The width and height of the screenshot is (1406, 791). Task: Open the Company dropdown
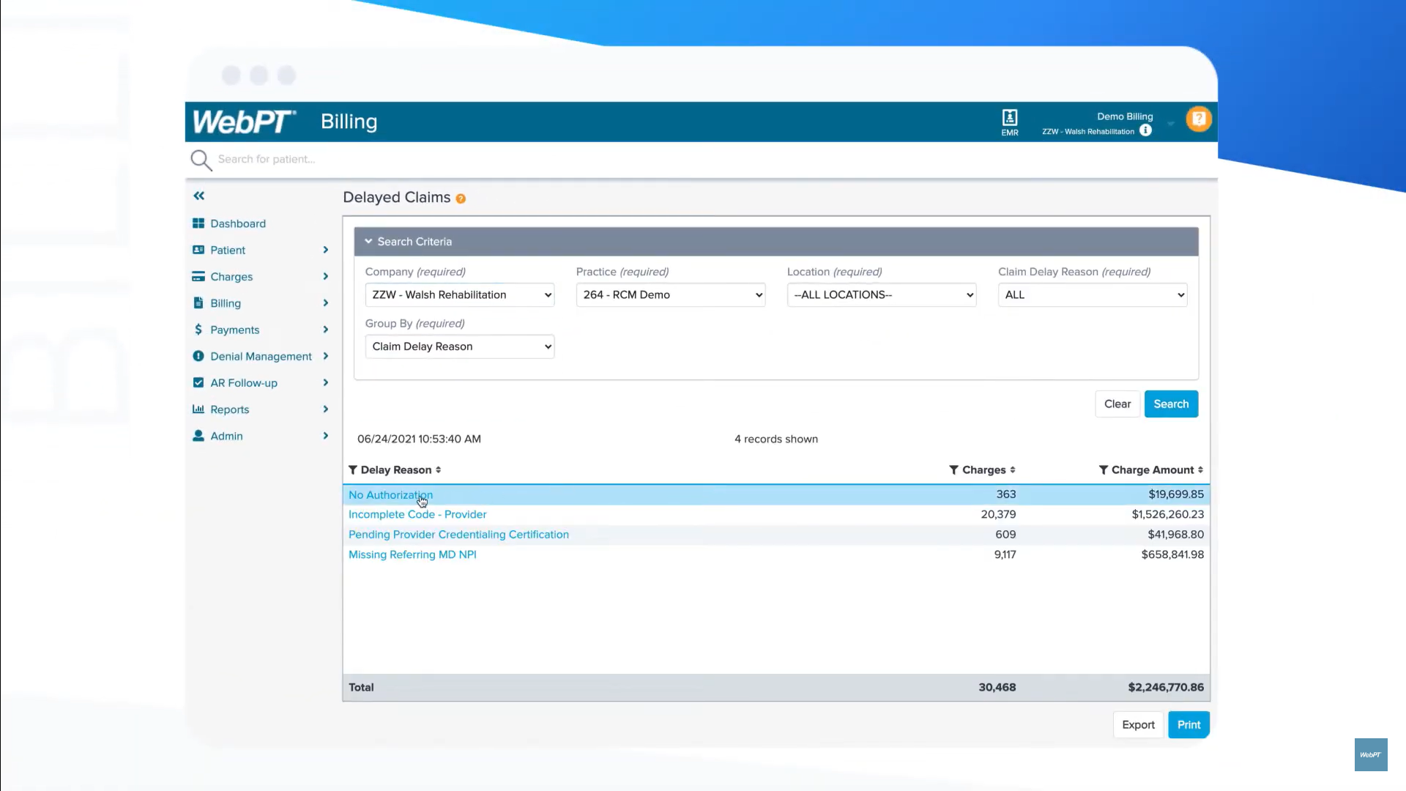point(459,295)
